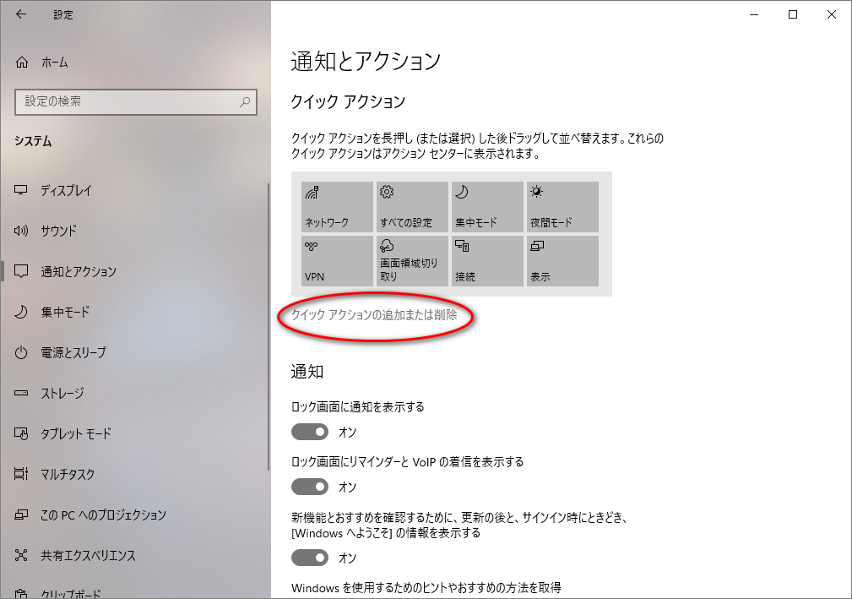852x599 pixels.
Task: Select the 接続 quick action tile
Action: (x=487, y=261)
